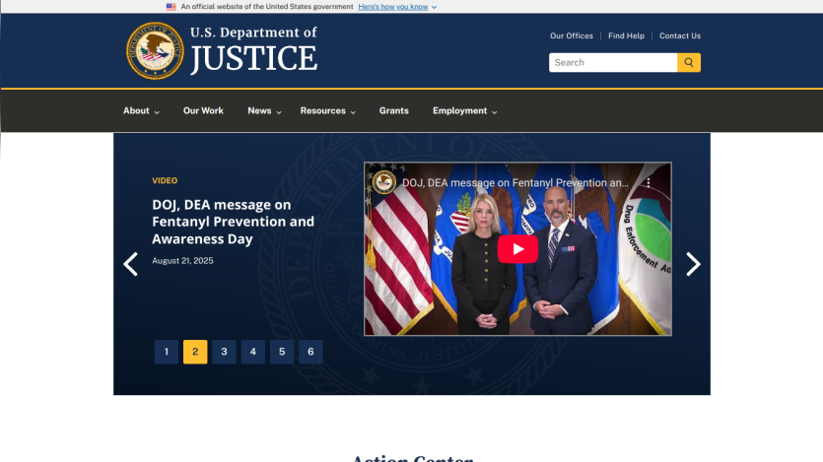823x462 pixels.
Task: Open the Resources dropdown menu
Action: pos(328,110)
